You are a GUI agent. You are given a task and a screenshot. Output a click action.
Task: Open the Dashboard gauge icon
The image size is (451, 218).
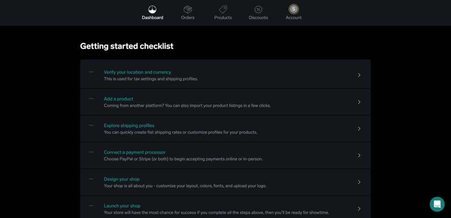[x=152, y=10]
